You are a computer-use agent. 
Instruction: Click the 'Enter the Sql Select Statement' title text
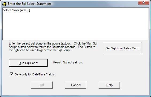(x=29, y=4)
